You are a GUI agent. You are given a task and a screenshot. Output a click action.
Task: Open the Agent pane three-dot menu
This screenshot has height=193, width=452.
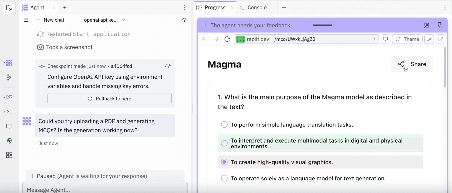click(x=184, y=8)
